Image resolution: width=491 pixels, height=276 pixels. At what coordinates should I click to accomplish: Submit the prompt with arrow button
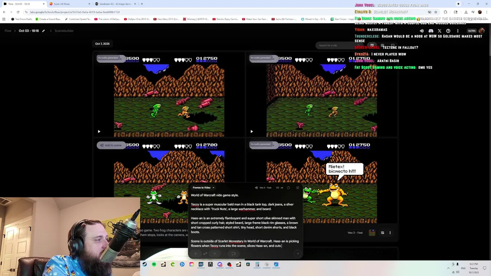[x=297, y=253]
